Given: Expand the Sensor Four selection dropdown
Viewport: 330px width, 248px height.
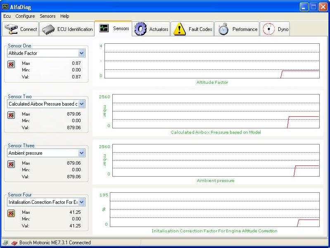Looking at the screenshot, I should (81, 202).
